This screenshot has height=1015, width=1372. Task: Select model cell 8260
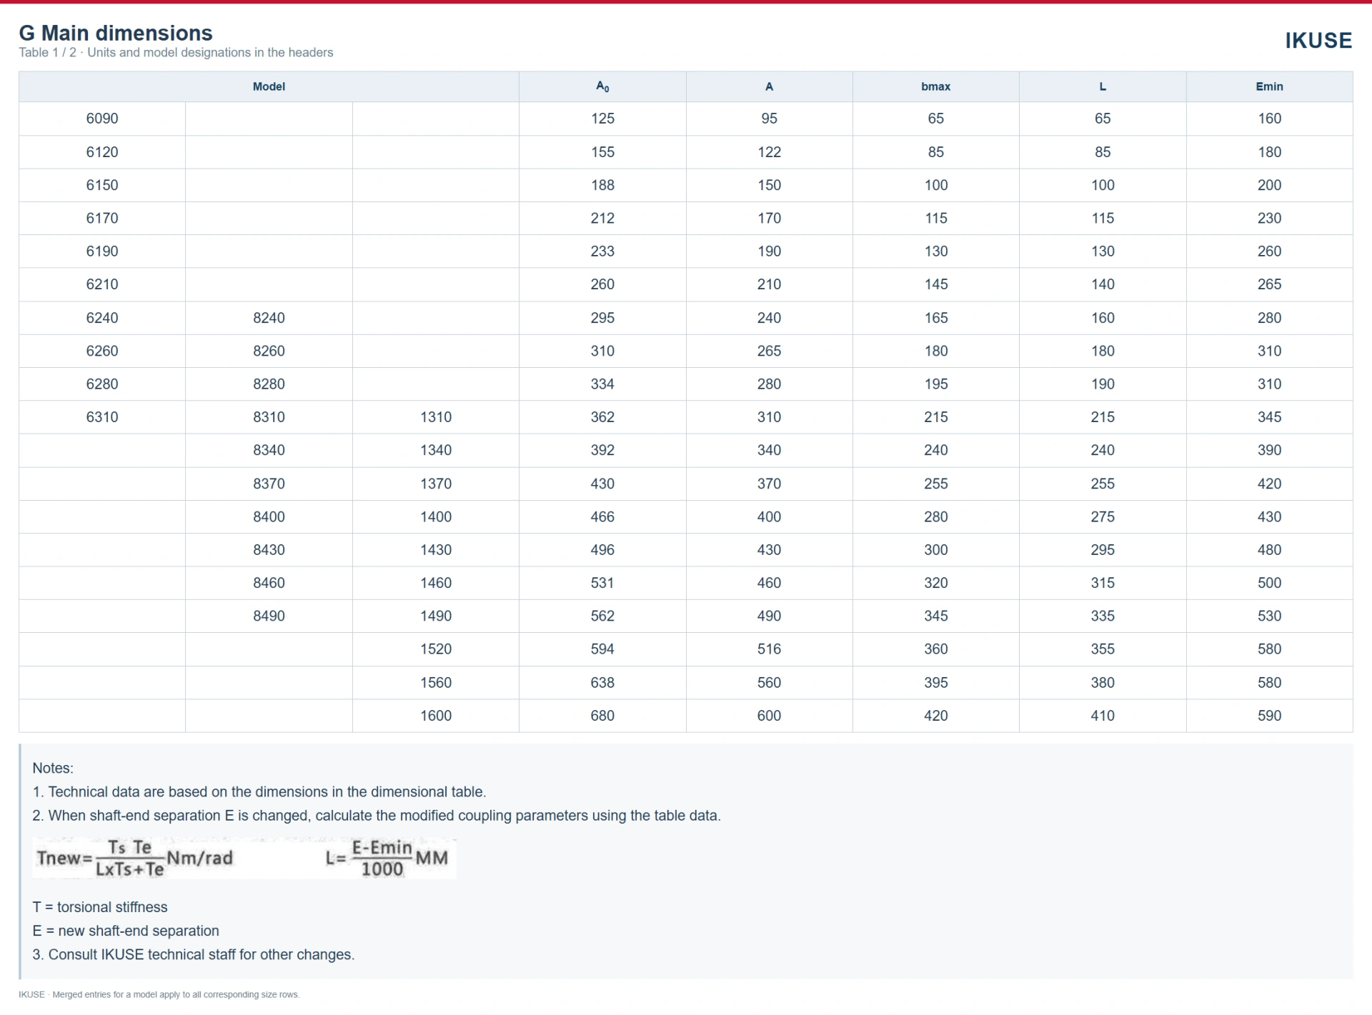[x=269, y=351]
